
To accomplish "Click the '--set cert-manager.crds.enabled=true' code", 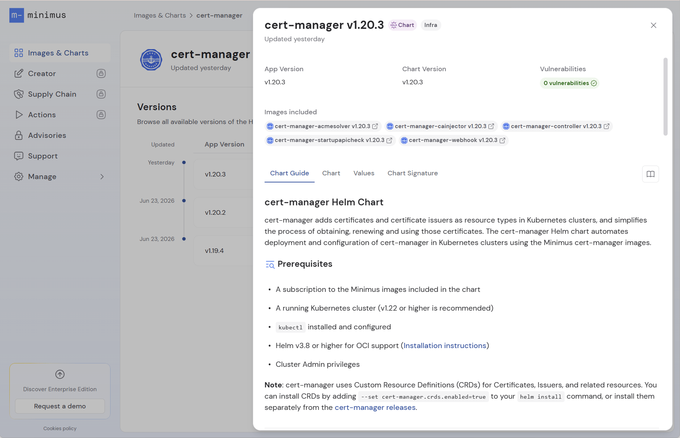I will click(x=423, y=396).
